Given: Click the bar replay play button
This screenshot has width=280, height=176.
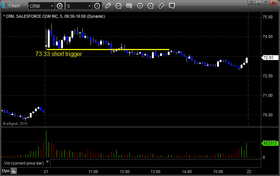Looking at the screenshot, I should [x=140, y=6].
